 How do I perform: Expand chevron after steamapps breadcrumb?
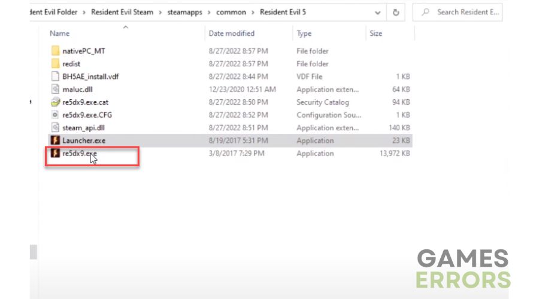209,13
